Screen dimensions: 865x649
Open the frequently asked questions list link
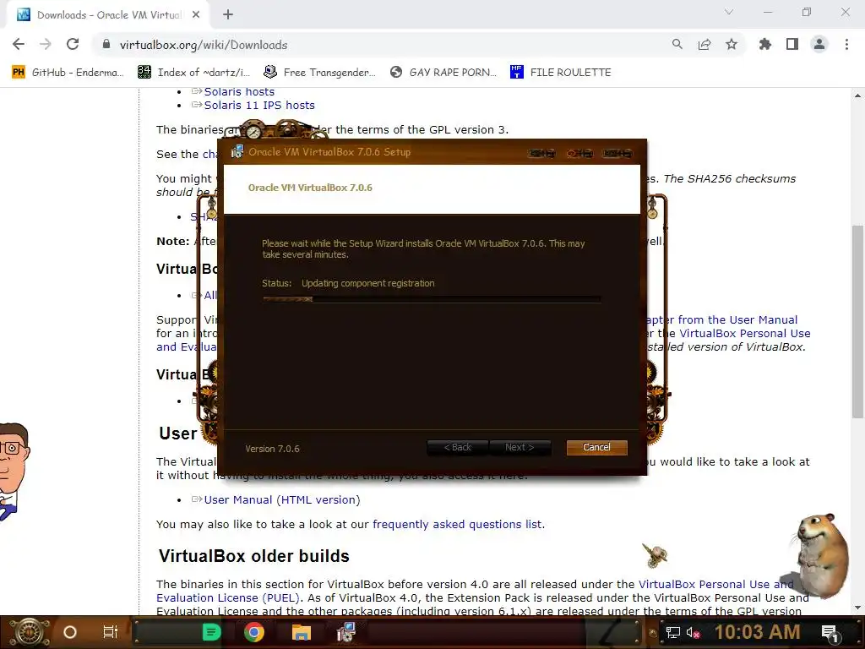tap(457, 524)
